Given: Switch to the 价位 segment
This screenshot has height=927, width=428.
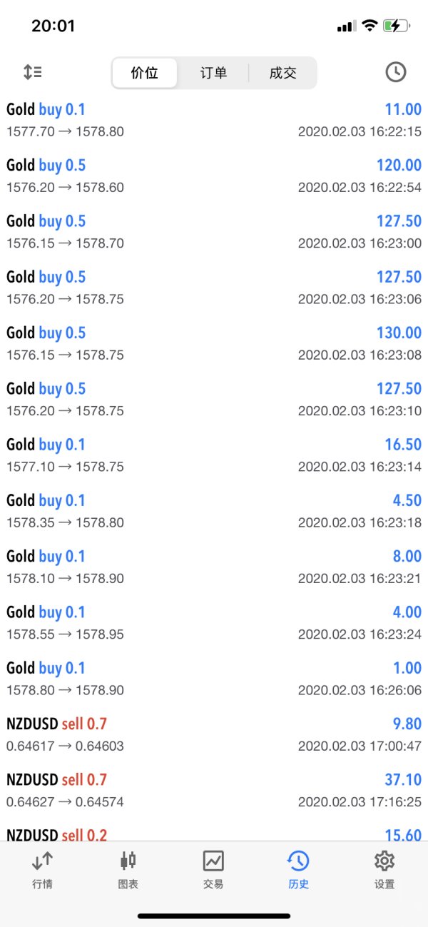Looking at the screenshot, I should pyautogui.click(x=145, y=73).
